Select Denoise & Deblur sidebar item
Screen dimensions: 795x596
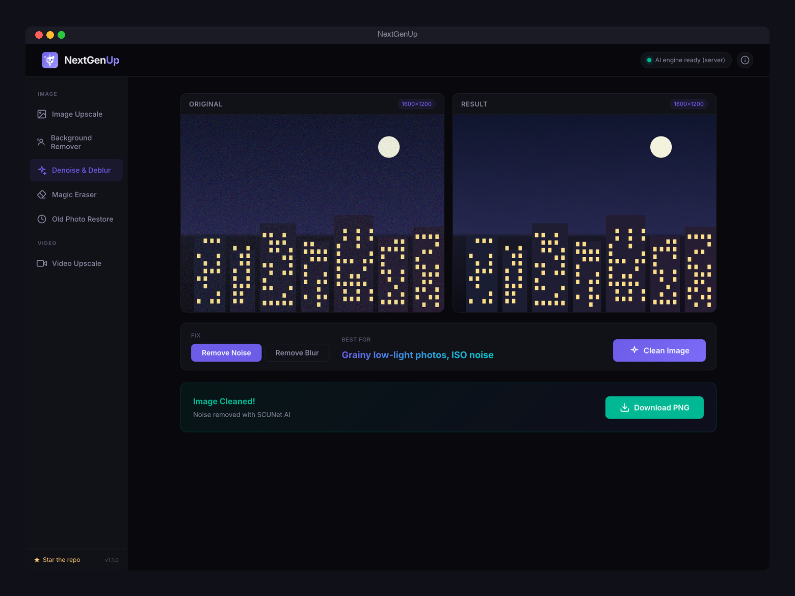tap(76, 170)
